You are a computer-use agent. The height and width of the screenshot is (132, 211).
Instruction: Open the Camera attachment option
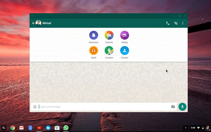pos(109,35)
